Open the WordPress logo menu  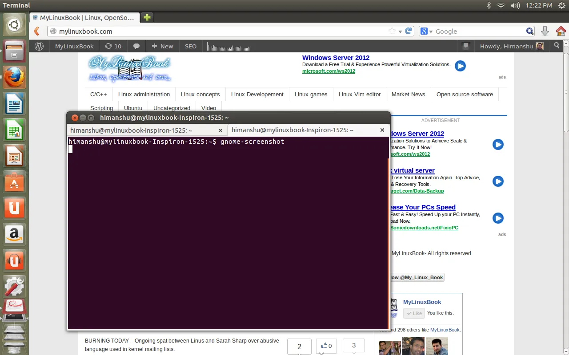[x=39, y=46]
